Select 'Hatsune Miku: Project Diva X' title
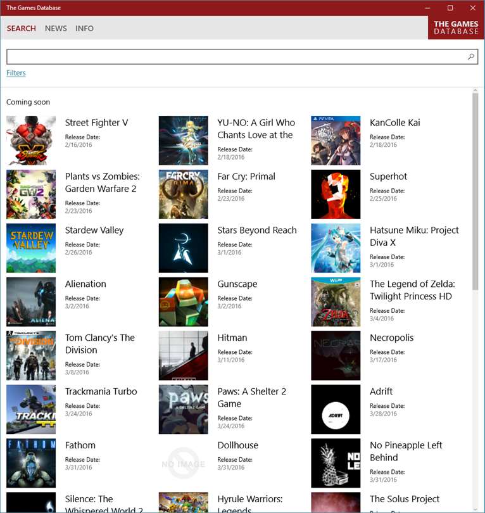The width and height of the screenshot is (485, 513). point(414,236)
